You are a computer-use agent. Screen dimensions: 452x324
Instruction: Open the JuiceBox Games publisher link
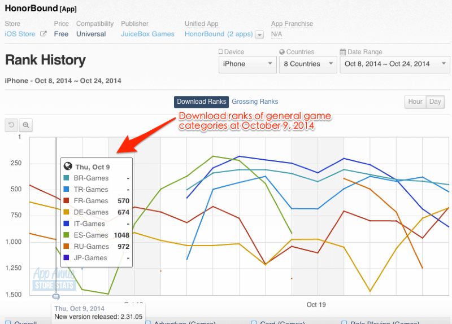[x=147, y=34]
